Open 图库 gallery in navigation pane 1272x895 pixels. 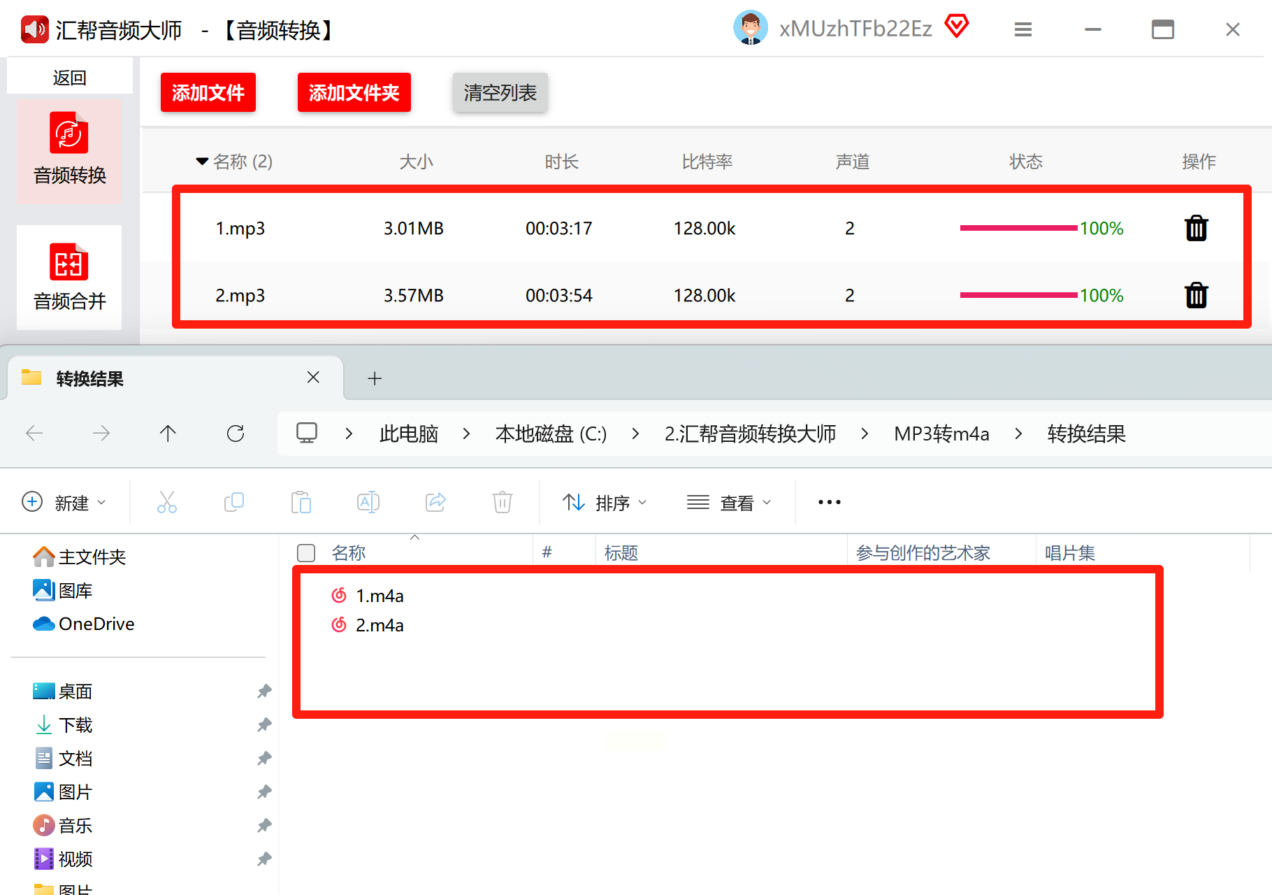pyautogui.click(x=63, y=590)
